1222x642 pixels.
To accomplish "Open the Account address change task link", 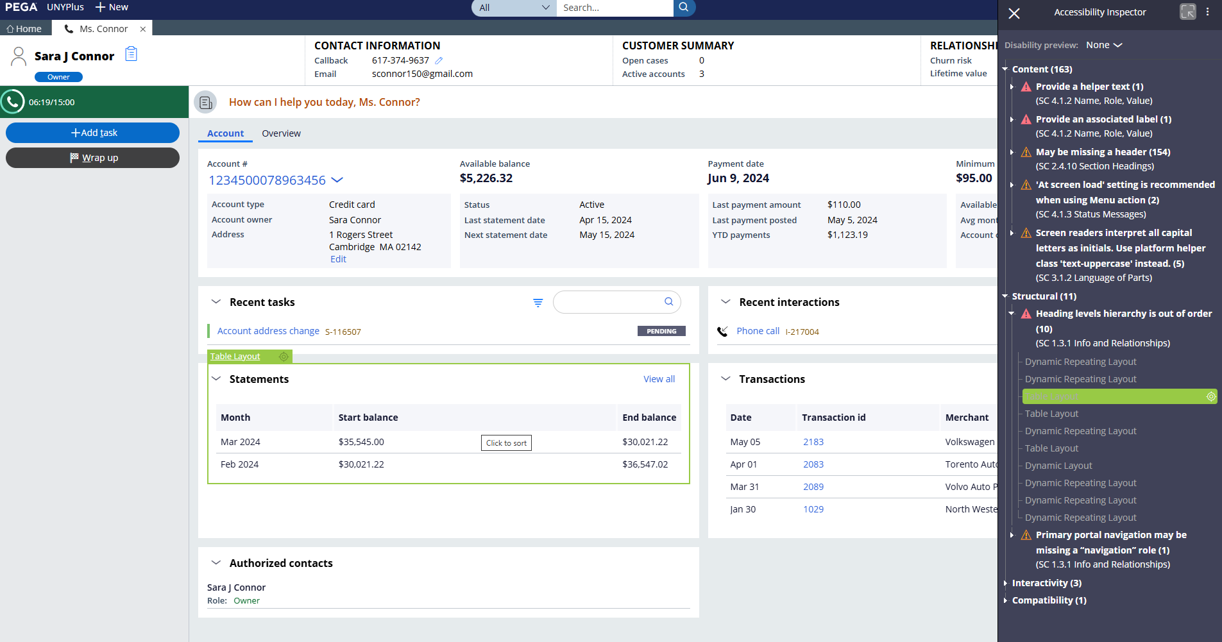I will [268, 332].
